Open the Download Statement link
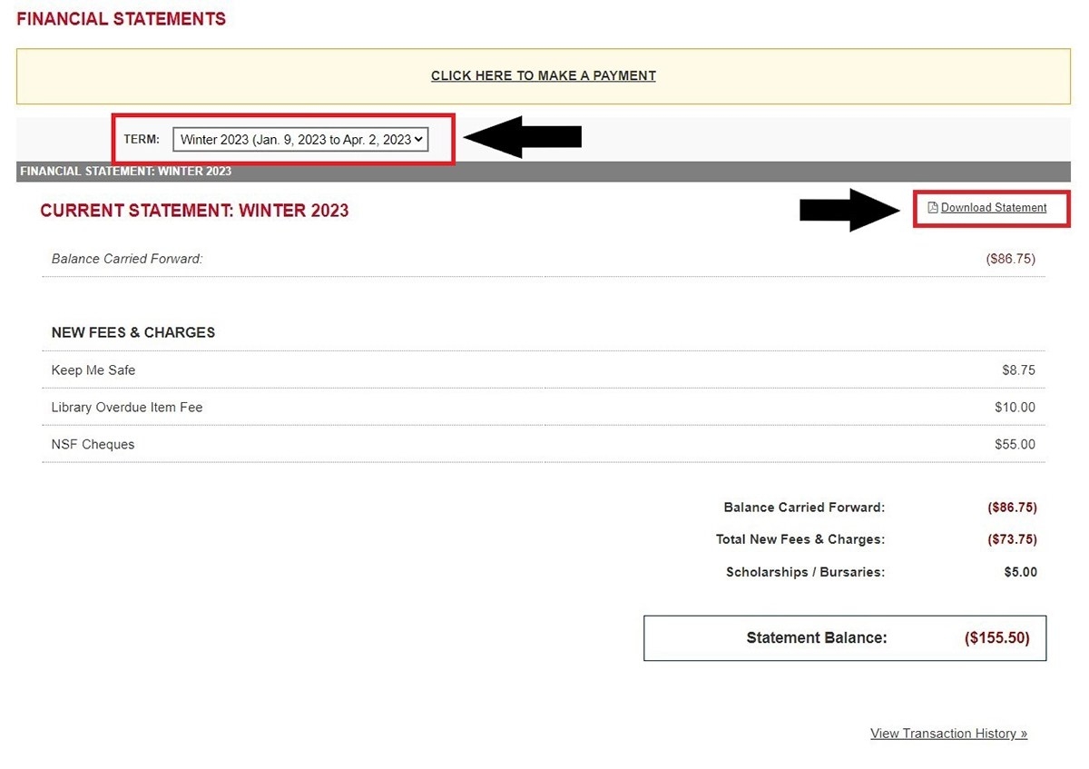Screen dimensions: 1089x769 point(994,207)
